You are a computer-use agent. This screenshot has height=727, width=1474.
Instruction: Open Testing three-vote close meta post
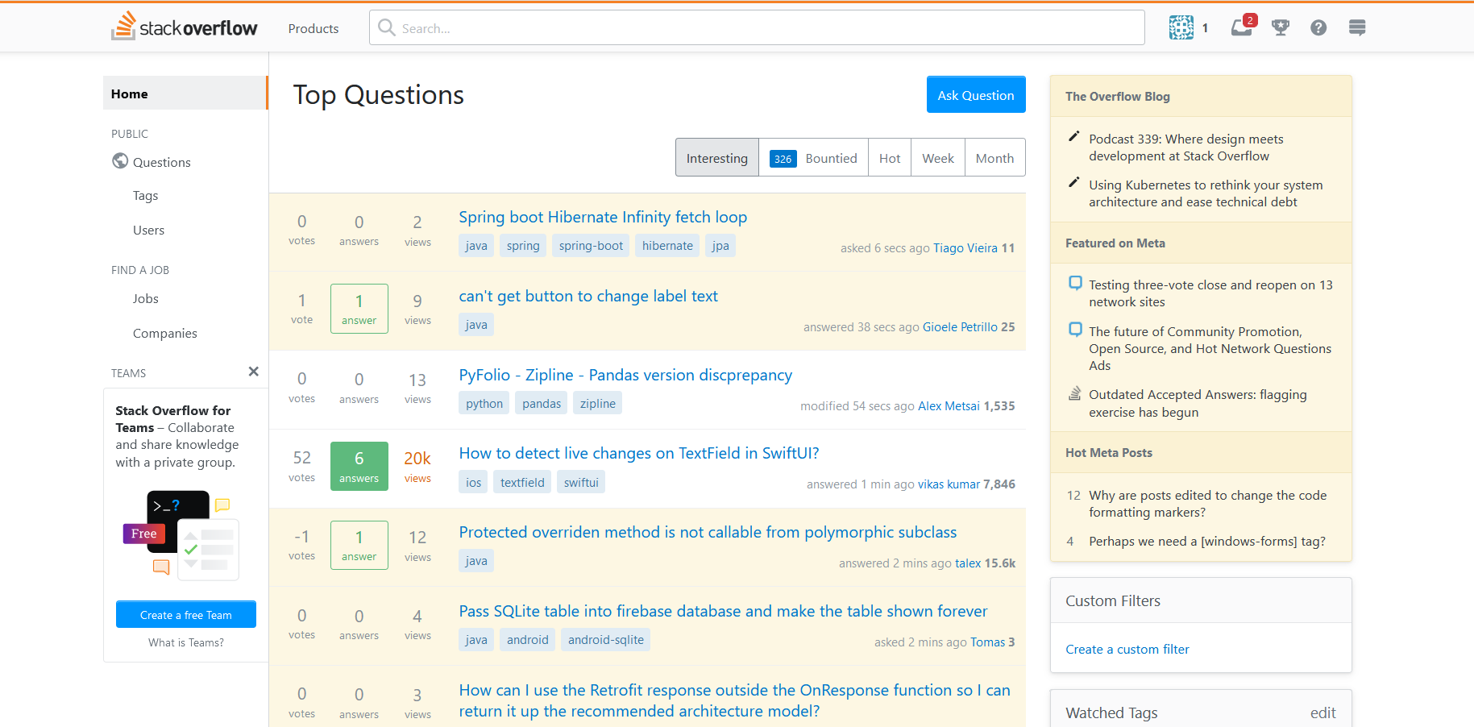pyautogui.click(x=1210, y=293)
